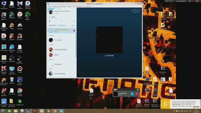Open the Skype home icon

point(50,21)
